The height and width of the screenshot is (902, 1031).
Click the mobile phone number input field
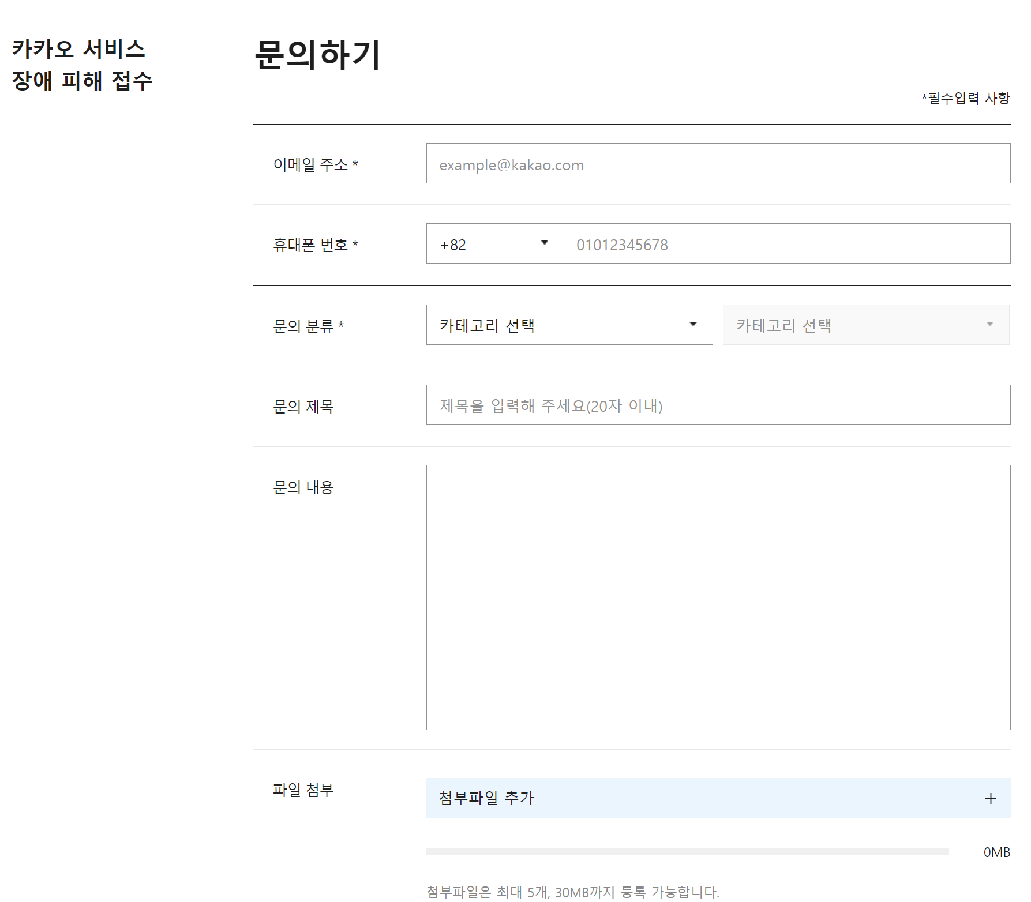tap(787, 243)
